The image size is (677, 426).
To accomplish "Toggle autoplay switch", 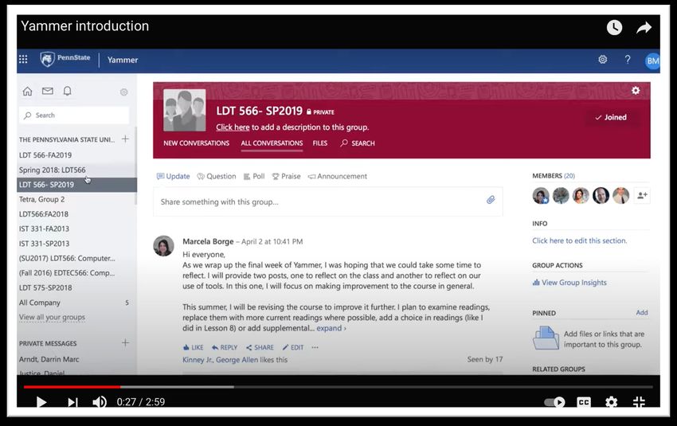I will point(554,402).
